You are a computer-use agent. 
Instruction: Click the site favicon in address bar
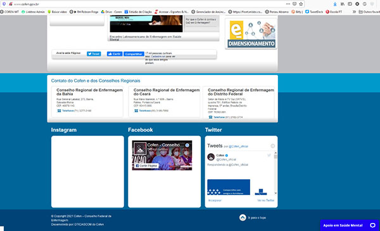pyautogui.click(x=11, y=4)
